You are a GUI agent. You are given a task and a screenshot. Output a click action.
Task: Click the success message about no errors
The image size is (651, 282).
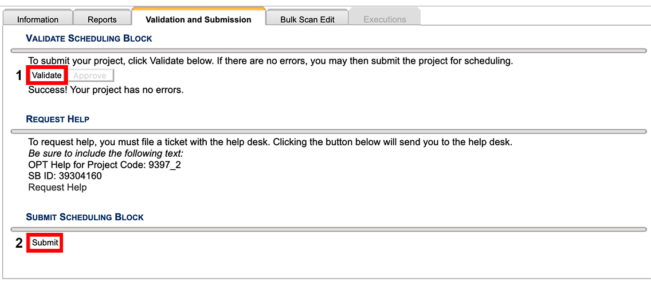tap(106, 90)
